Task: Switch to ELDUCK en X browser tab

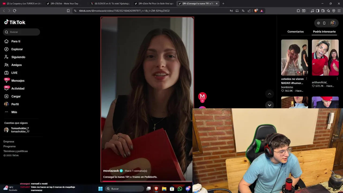Action: point(110,3)
